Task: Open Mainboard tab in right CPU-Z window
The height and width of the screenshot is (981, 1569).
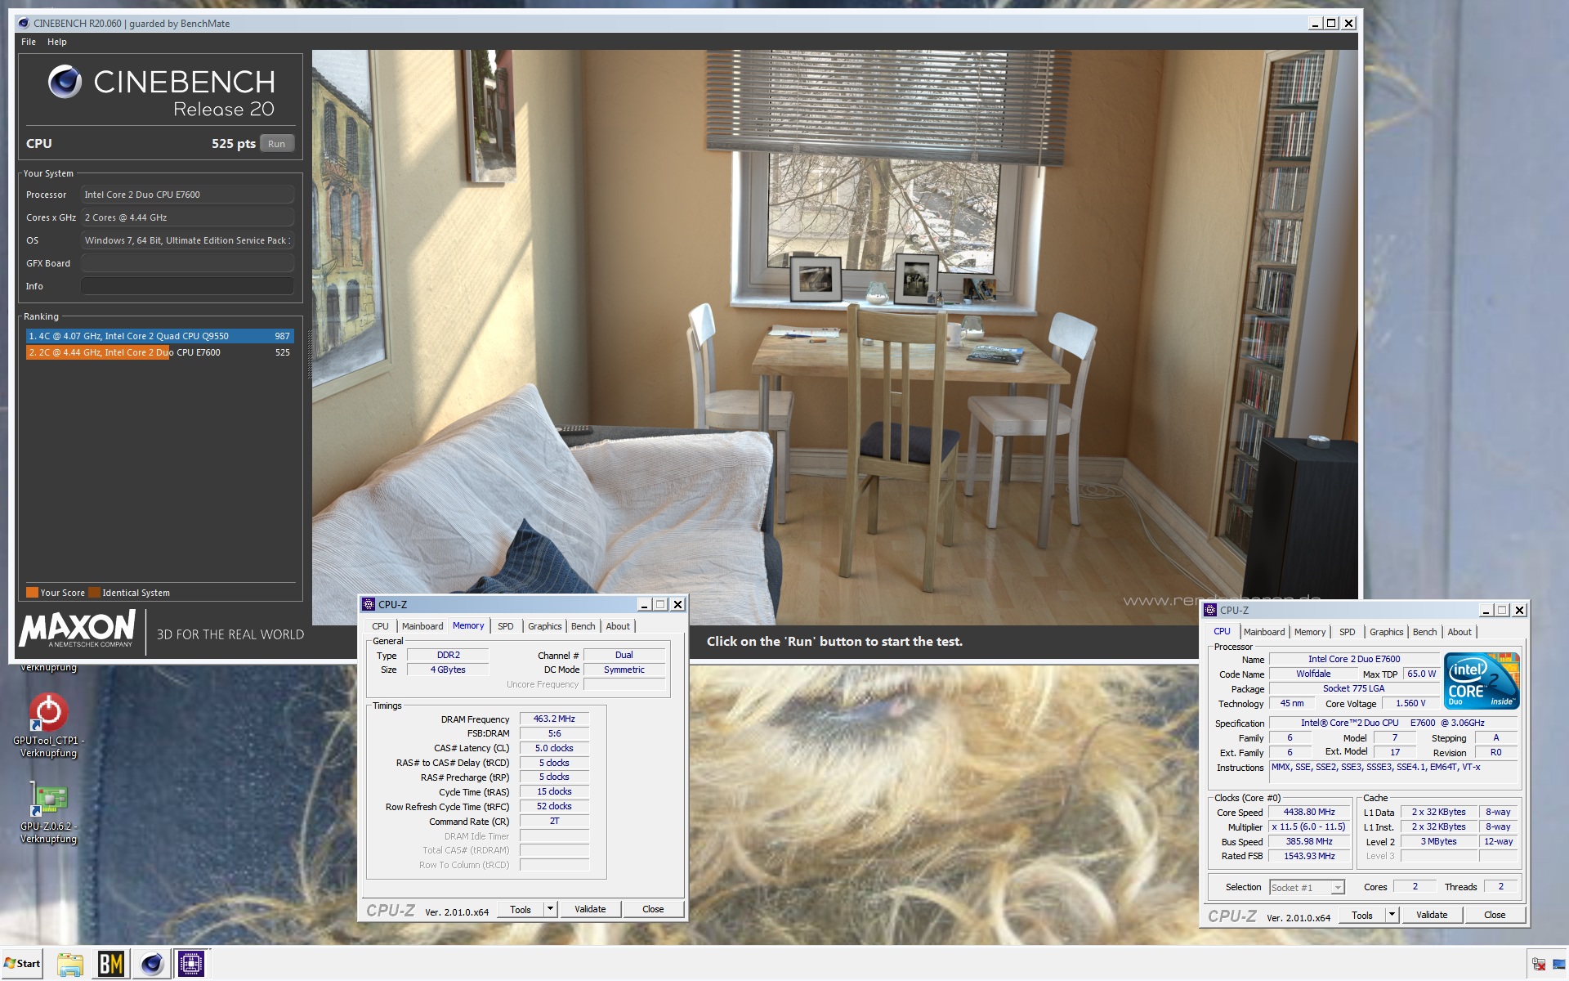Action: tap(1264, 632)
